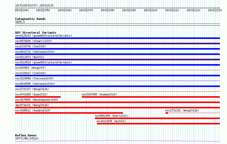Open the RefSeq Genes track title

click(x=26, y=135)
